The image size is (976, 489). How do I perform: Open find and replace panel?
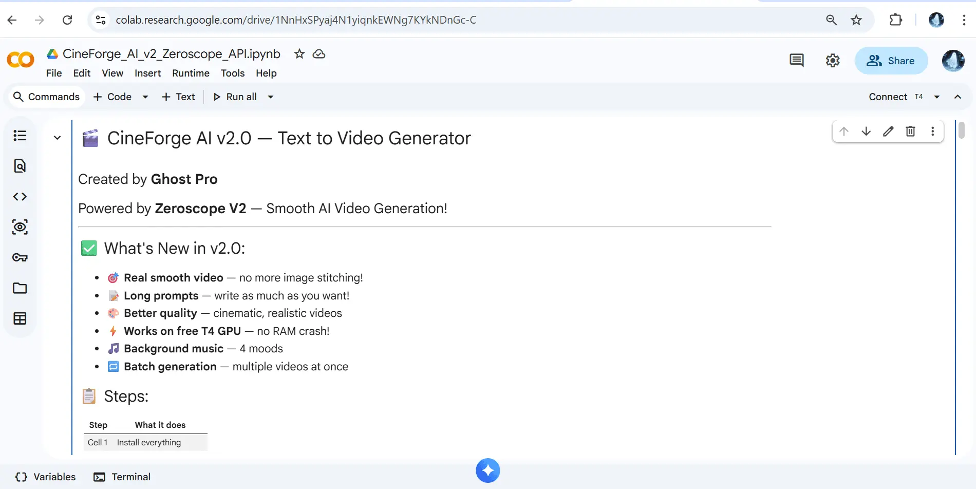[x=20, y=166]
